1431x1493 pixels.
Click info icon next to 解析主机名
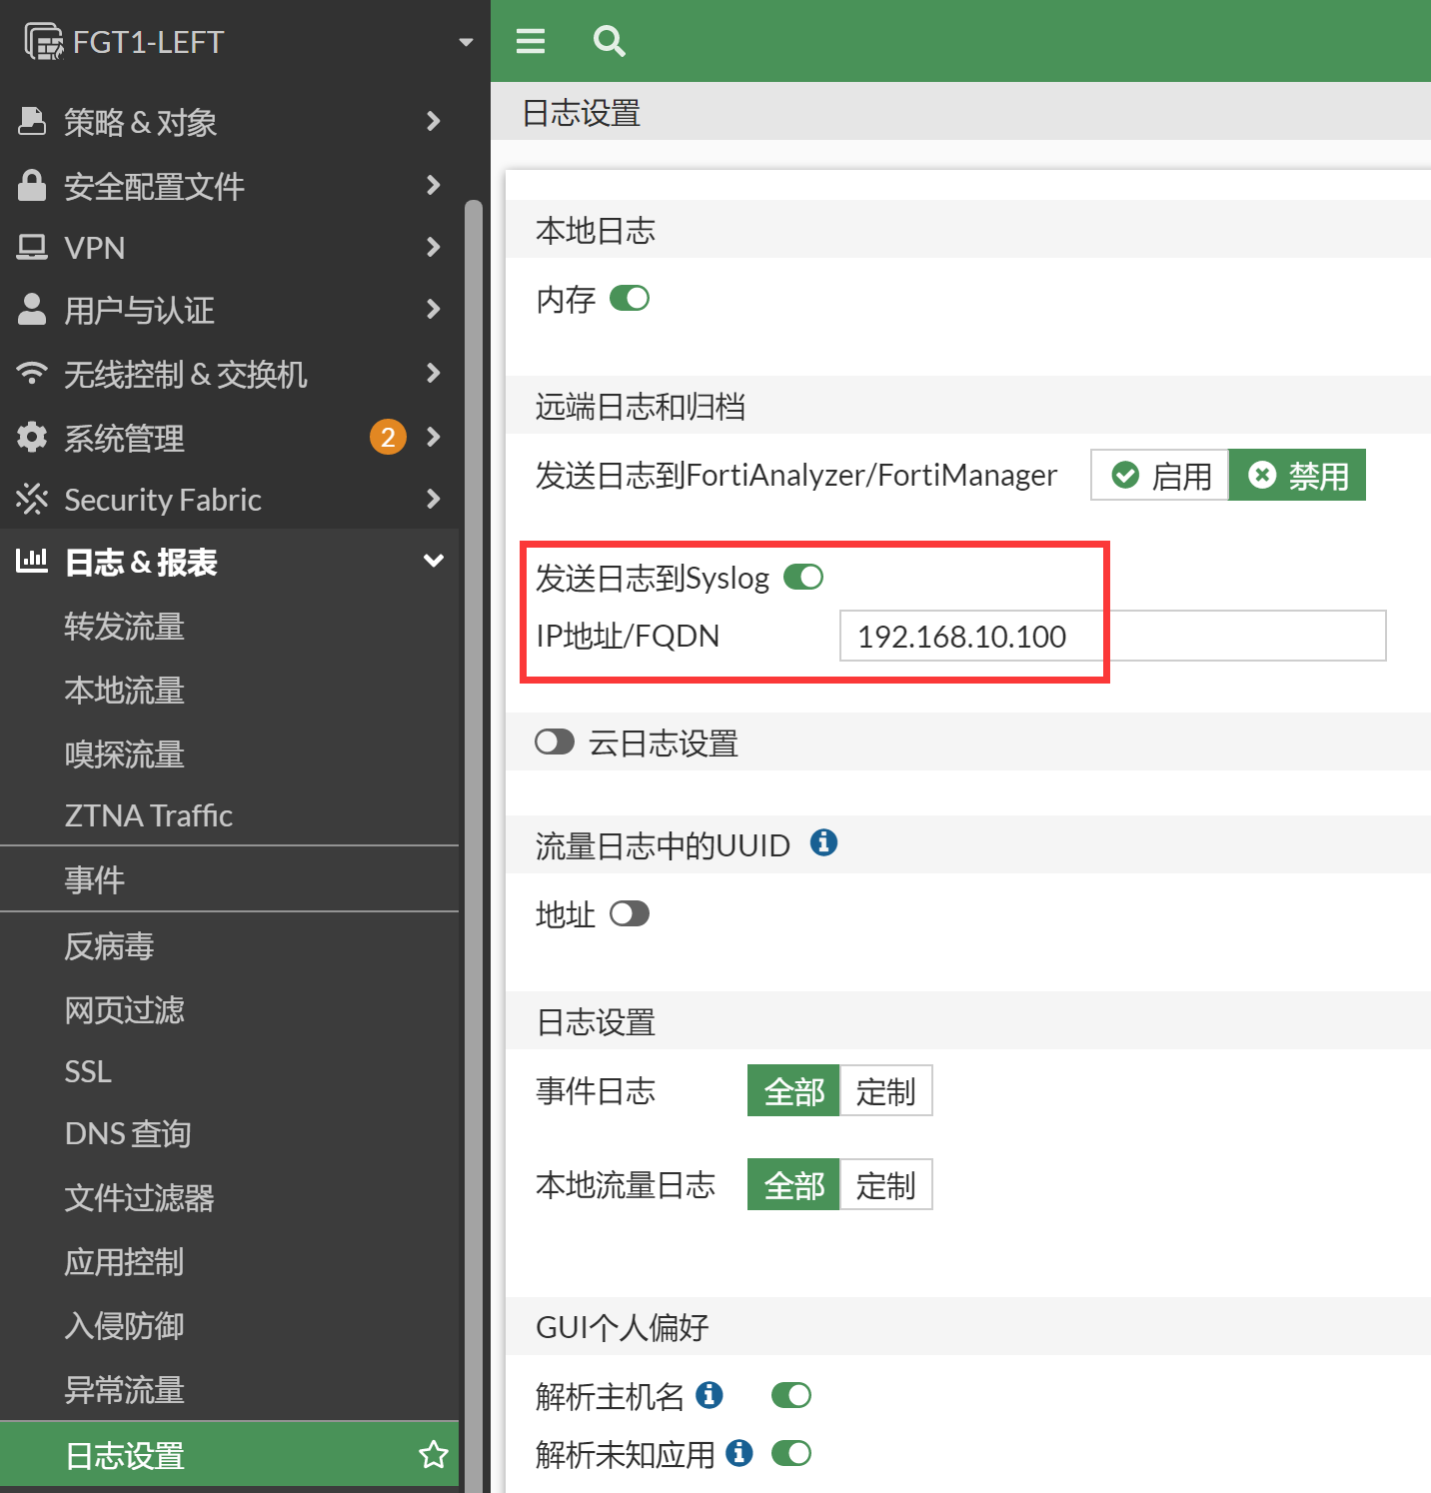710,1394
